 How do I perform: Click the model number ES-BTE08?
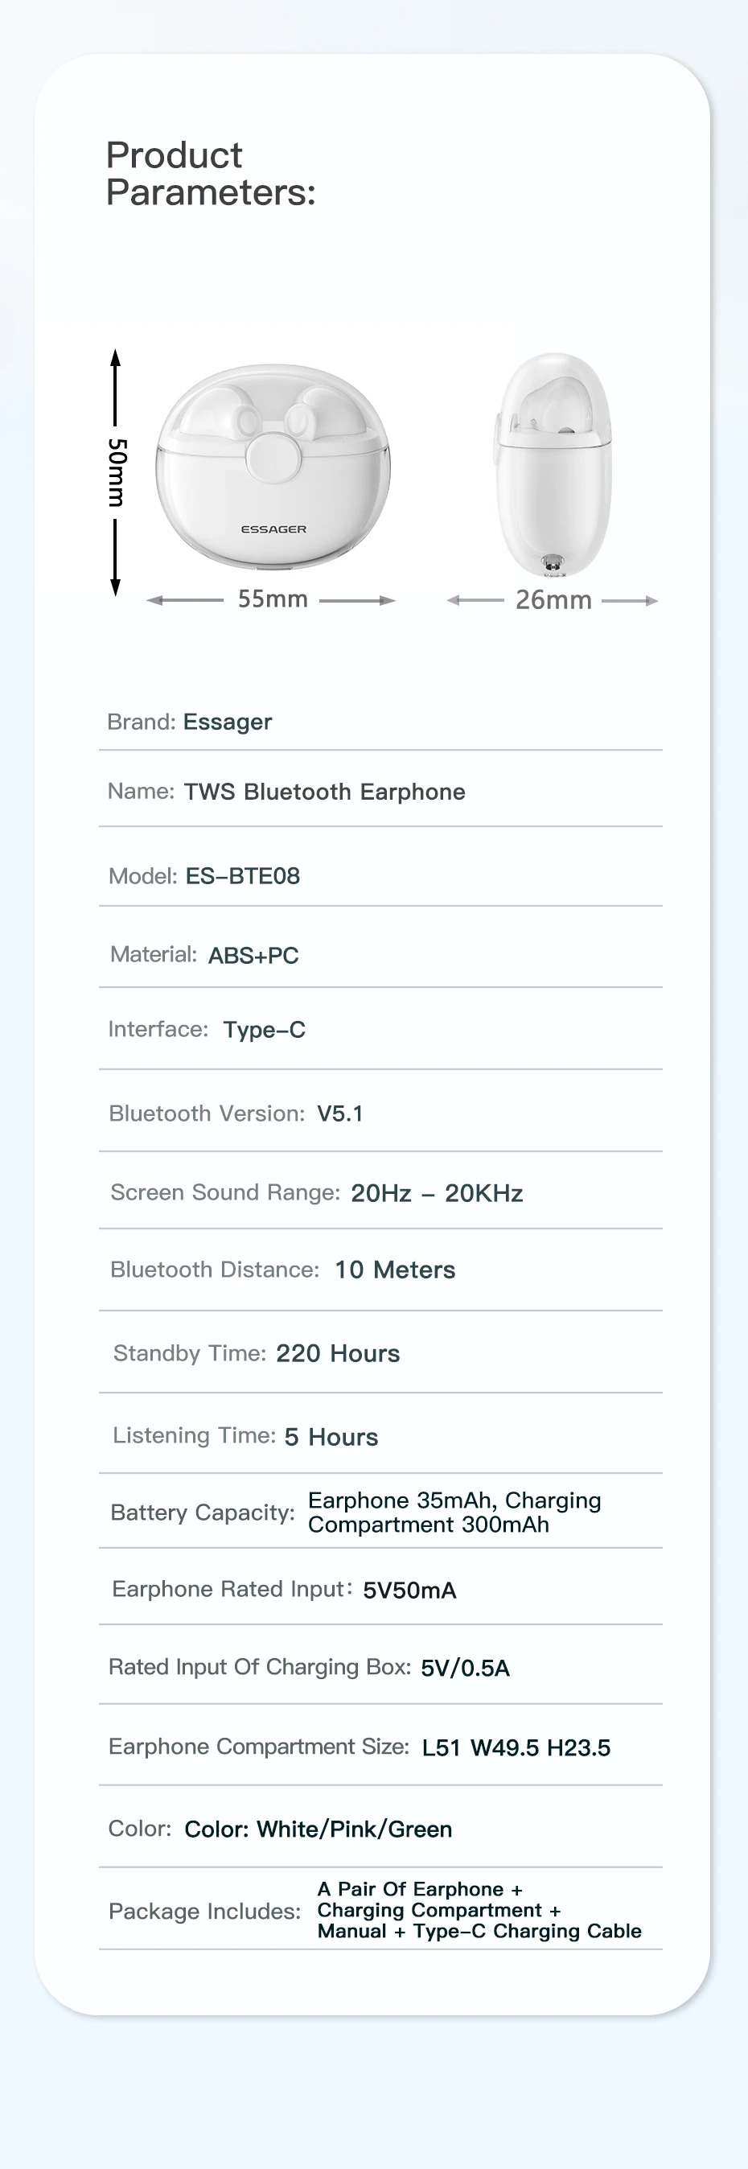(x=242, y=876)
